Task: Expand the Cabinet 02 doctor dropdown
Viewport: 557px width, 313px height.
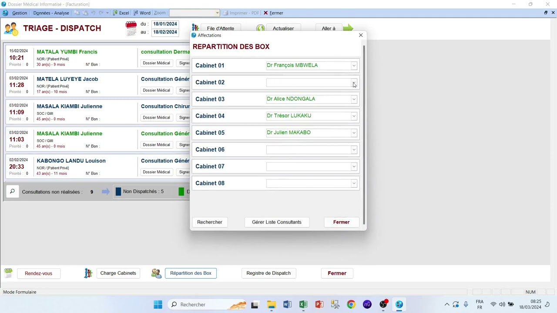Action: point(354,83)
